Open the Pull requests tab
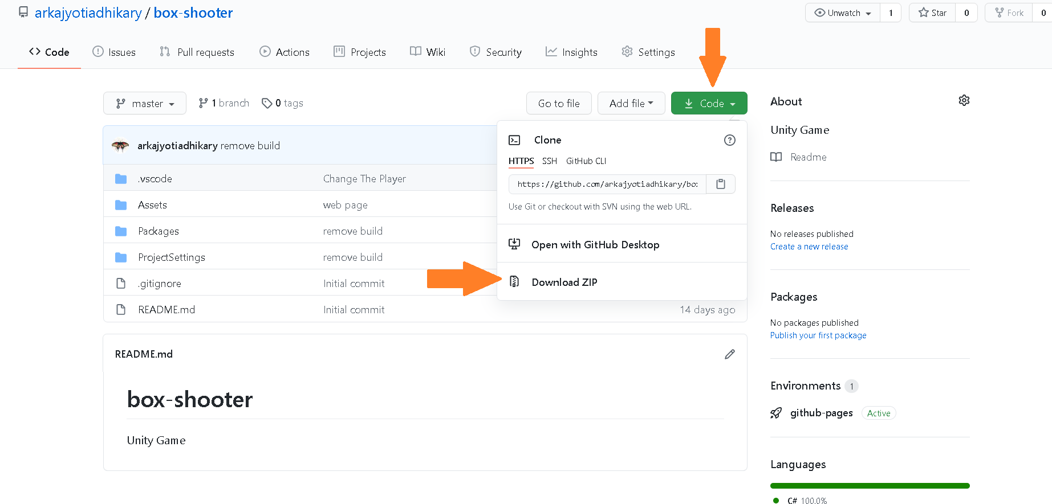This screenshot has height=504, width=1052. tap(197, 52)
